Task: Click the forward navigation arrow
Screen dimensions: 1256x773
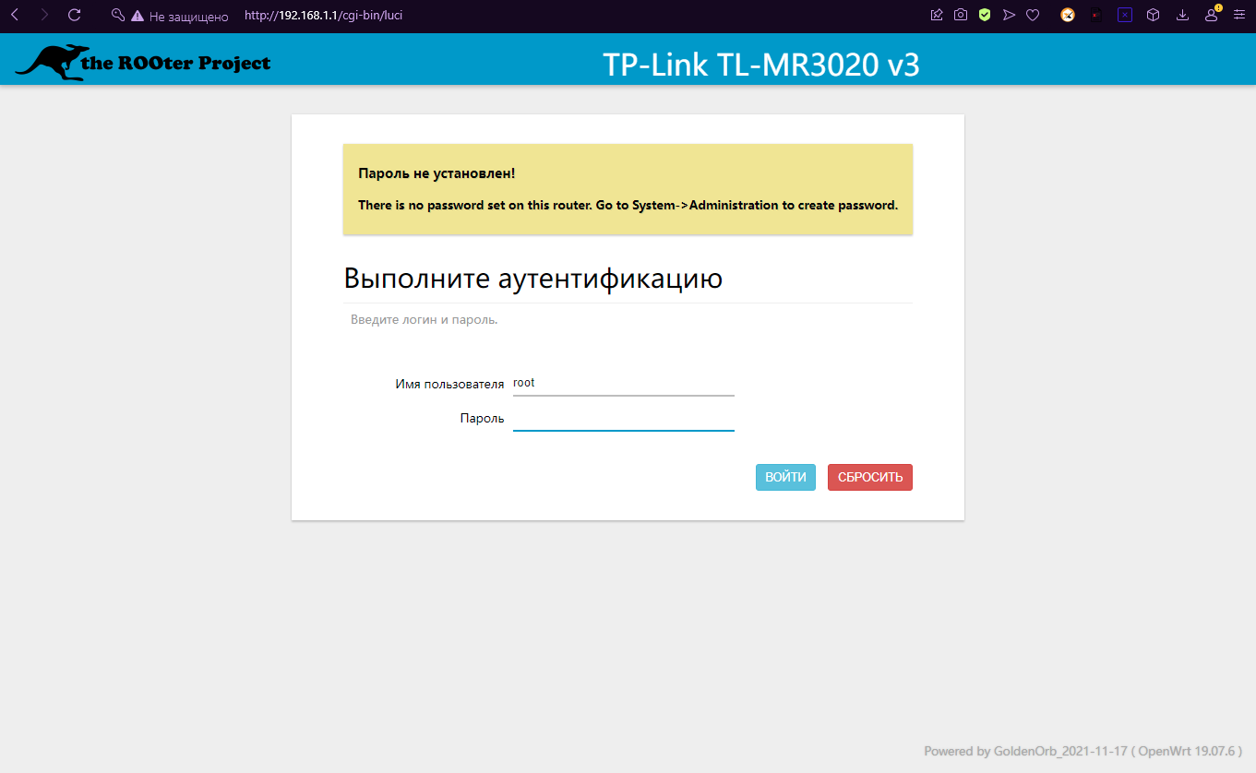Action: coord(43,15)
